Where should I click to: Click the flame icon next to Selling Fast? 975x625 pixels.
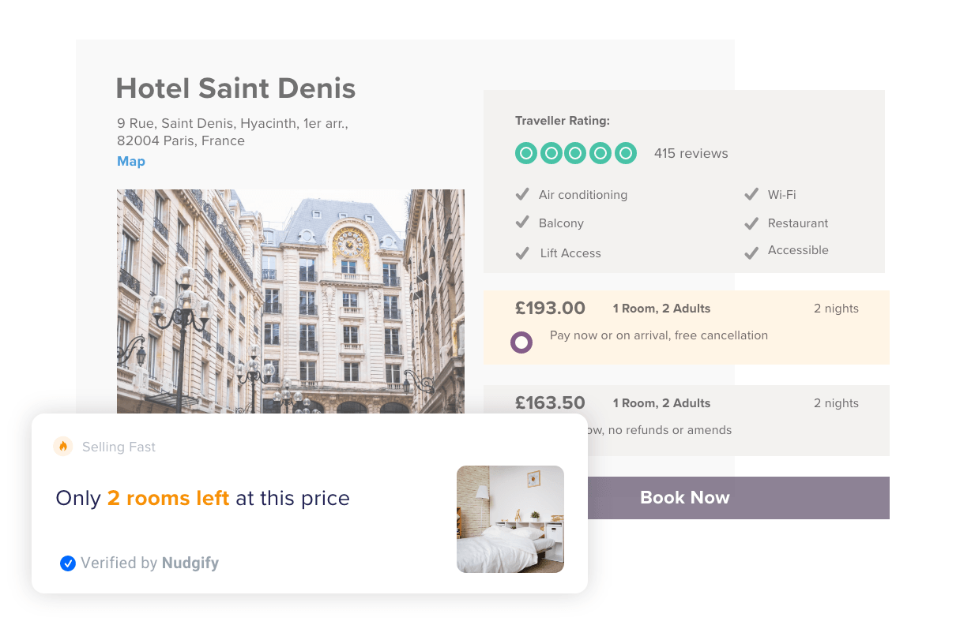[x=63, y=446]
